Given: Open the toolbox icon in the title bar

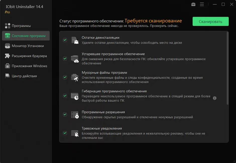Looking at the screenshot, I should coord(193,4).
